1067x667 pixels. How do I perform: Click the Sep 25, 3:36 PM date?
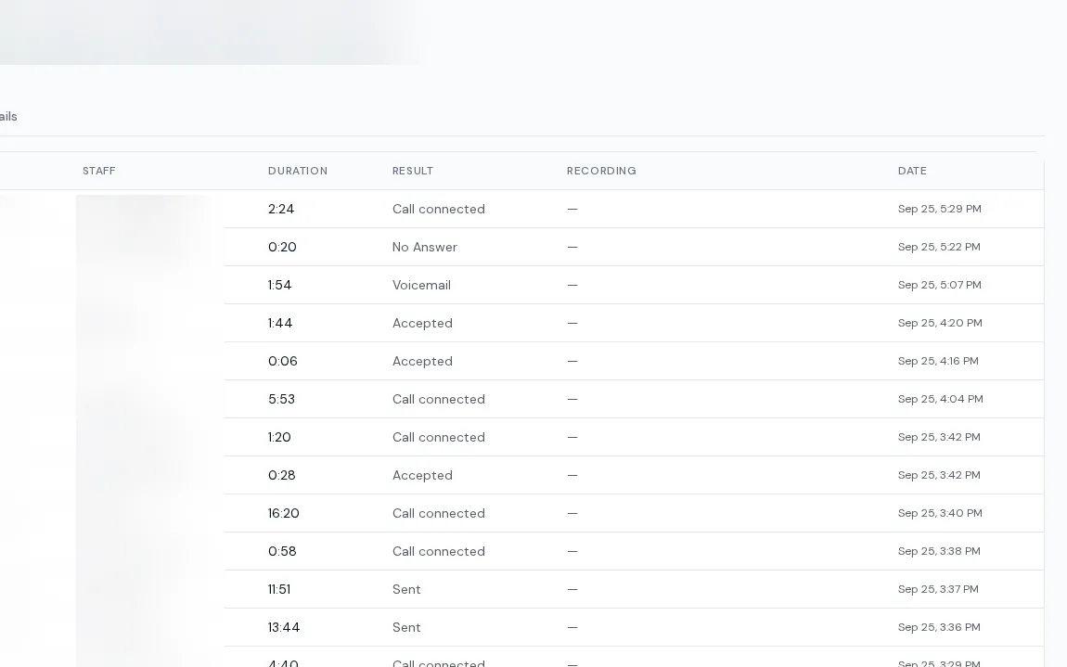[x=939, y=628]
